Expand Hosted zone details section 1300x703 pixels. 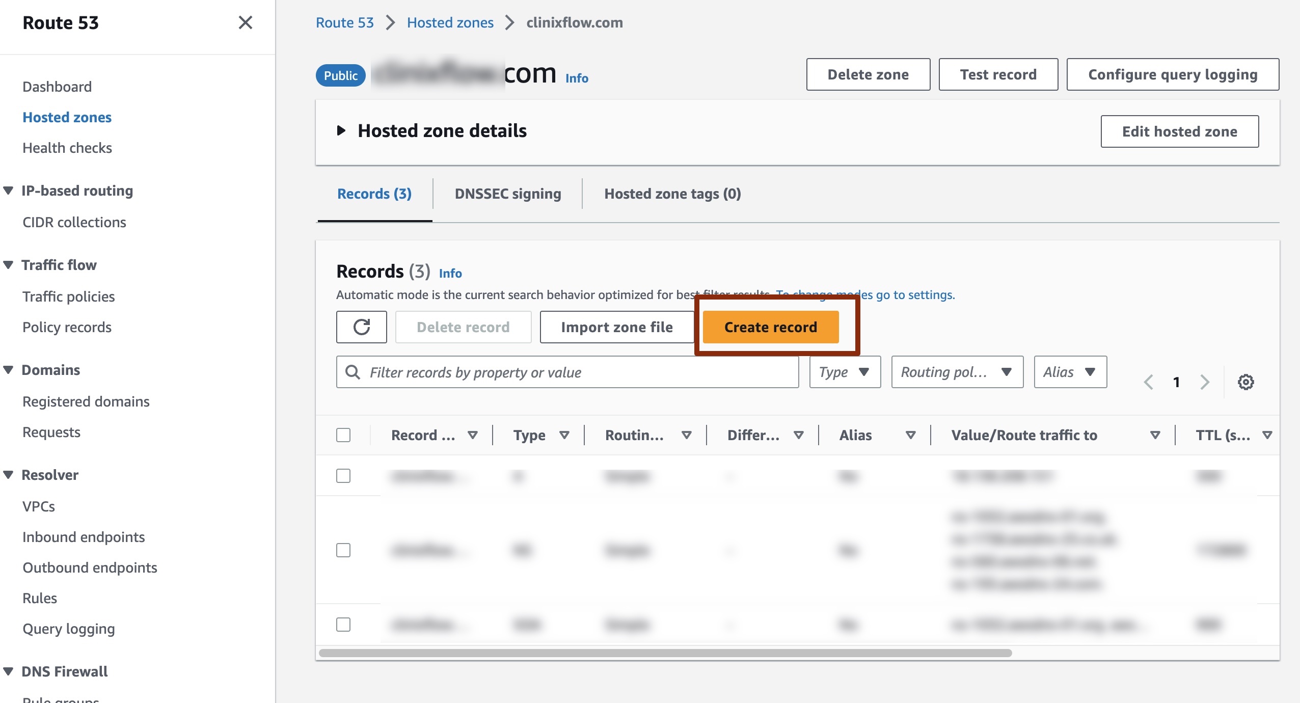[341, 131]
